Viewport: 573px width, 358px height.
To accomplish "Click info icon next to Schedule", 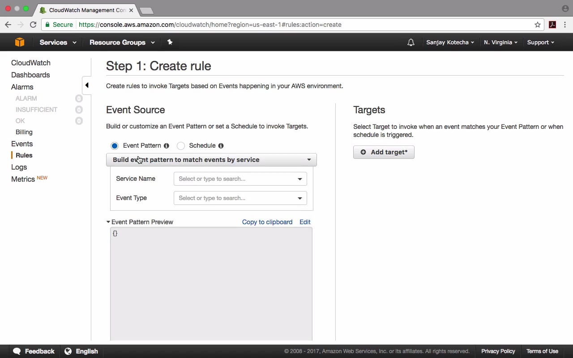I will point(221,146).
